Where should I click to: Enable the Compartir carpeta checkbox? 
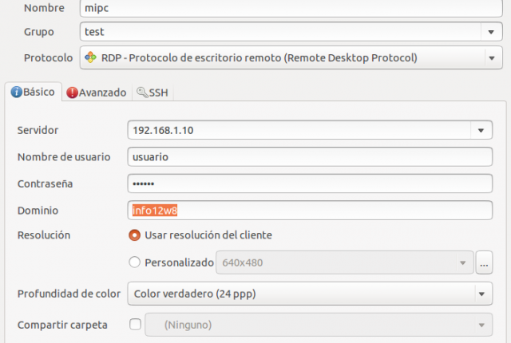[135, 324]
